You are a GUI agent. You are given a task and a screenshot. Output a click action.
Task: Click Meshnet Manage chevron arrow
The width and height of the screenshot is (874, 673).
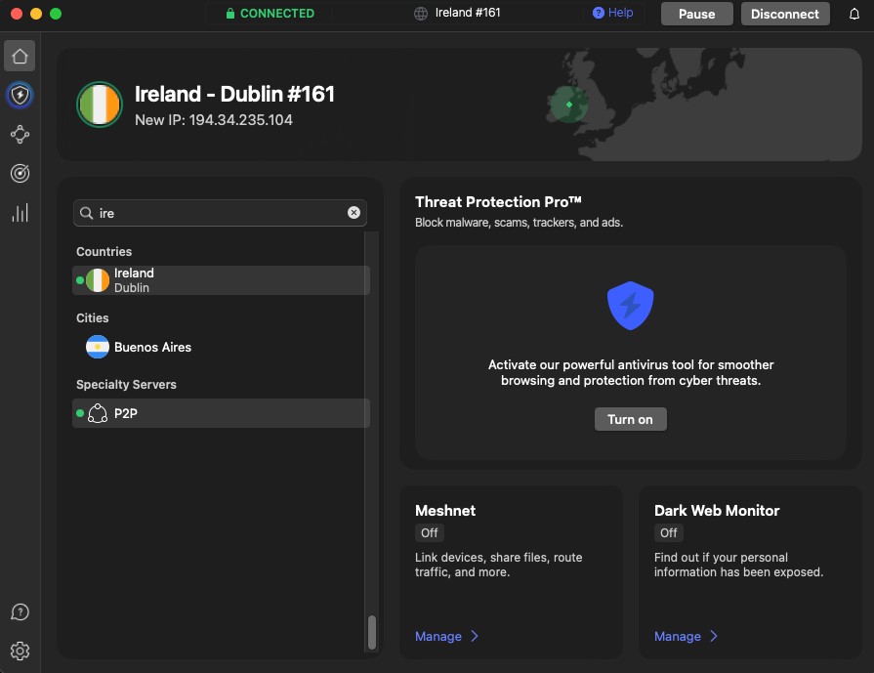coord(475,636)
